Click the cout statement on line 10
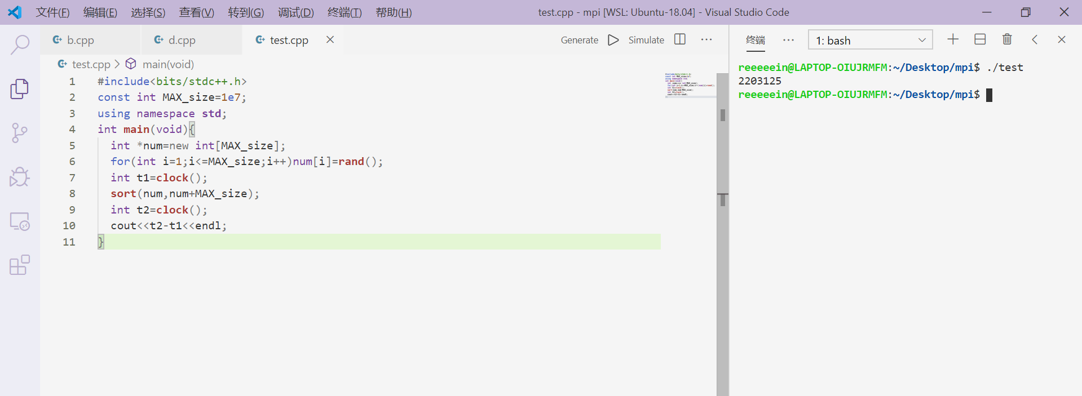This screenshot has height=396, width=1082. (169, 225)
